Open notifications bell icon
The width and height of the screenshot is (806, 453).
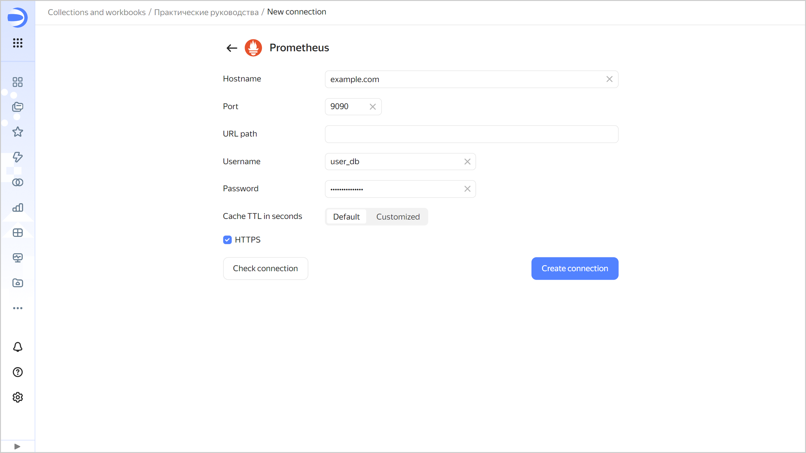pos(18,347)
